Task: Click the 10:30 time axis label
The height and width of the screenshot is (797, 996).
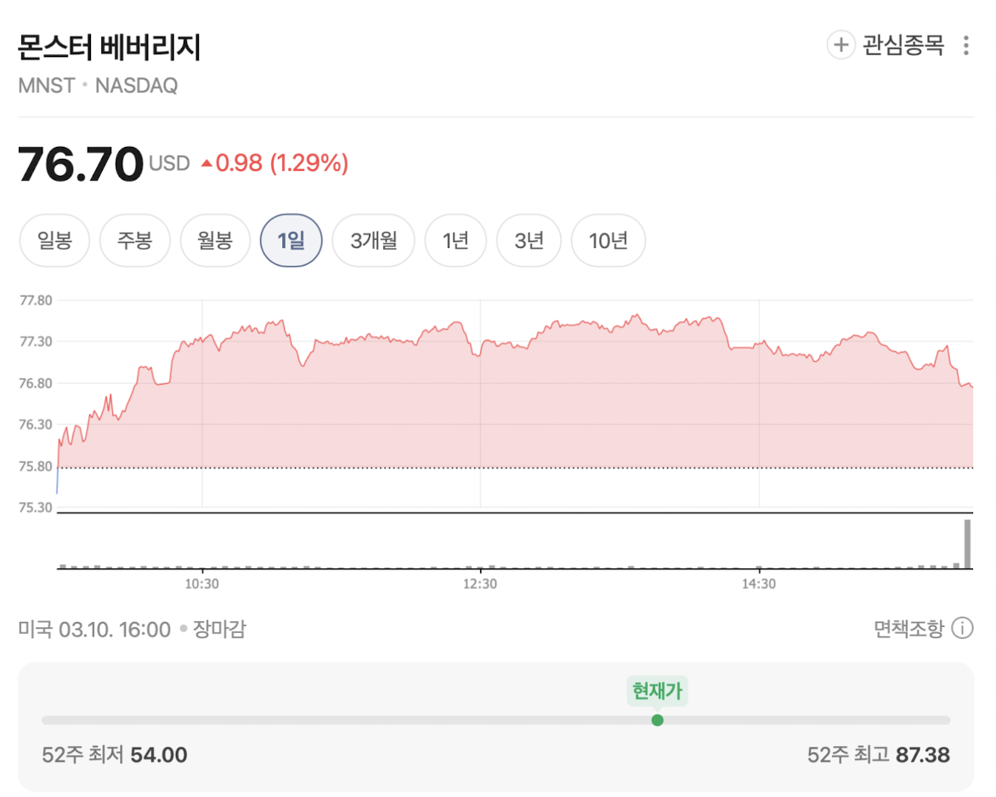Action: (x=202, y=584)
